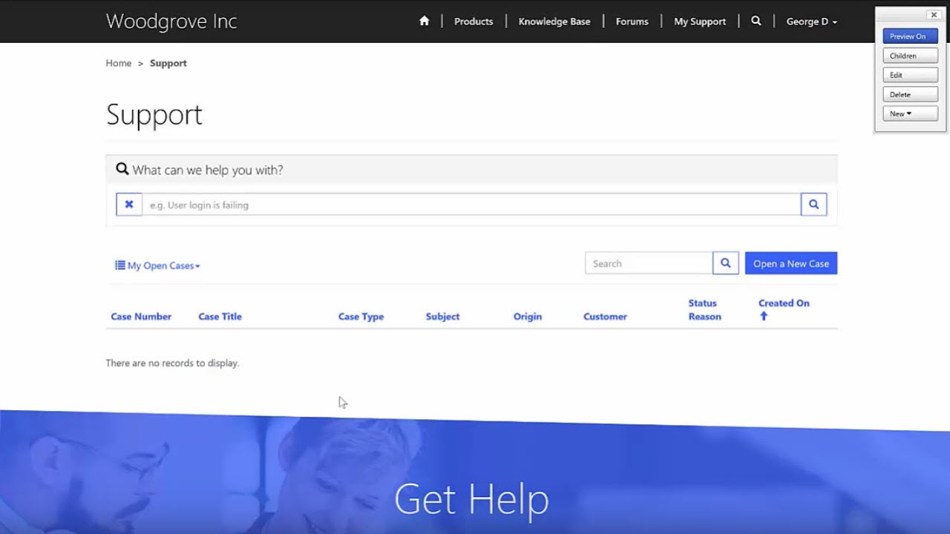This screenshot has height=534, width=950.
Task: Sort by Case Title column
Action: (x=220, y=317)
